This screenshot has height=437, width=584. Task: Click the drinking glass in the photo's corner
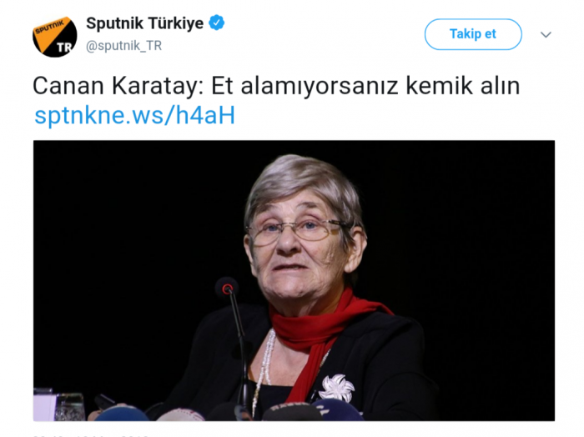(x=69, y=406)
